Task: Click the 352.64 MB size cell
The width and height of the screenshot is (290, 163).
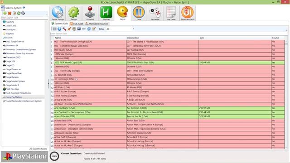Action: (235, 62)
